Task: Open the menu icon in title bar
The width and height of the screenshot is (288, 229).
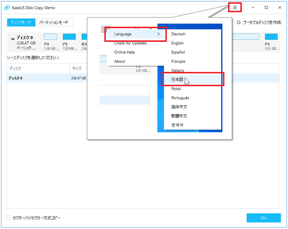Action: 235,7
